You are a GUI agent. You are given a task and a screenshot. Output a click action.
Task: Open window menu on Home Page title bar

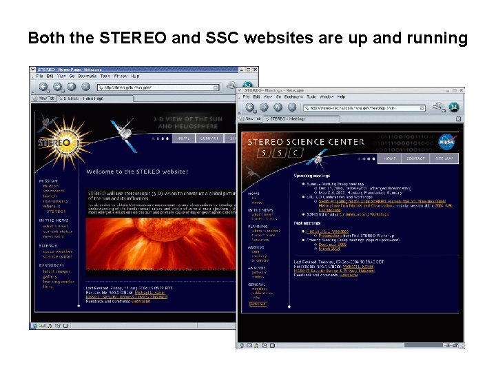pos(33,70)
